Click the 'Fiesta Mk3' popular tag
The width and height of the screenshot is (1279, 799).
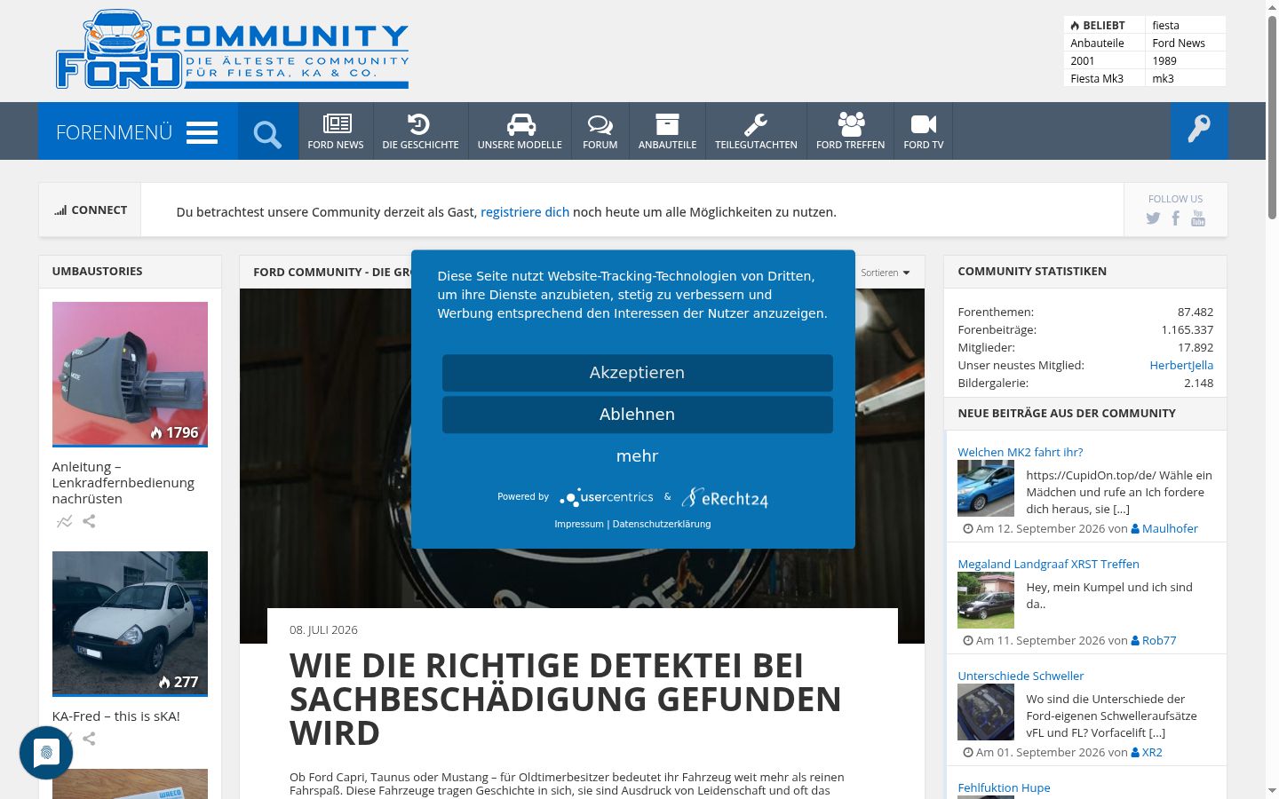[1097, 78]
